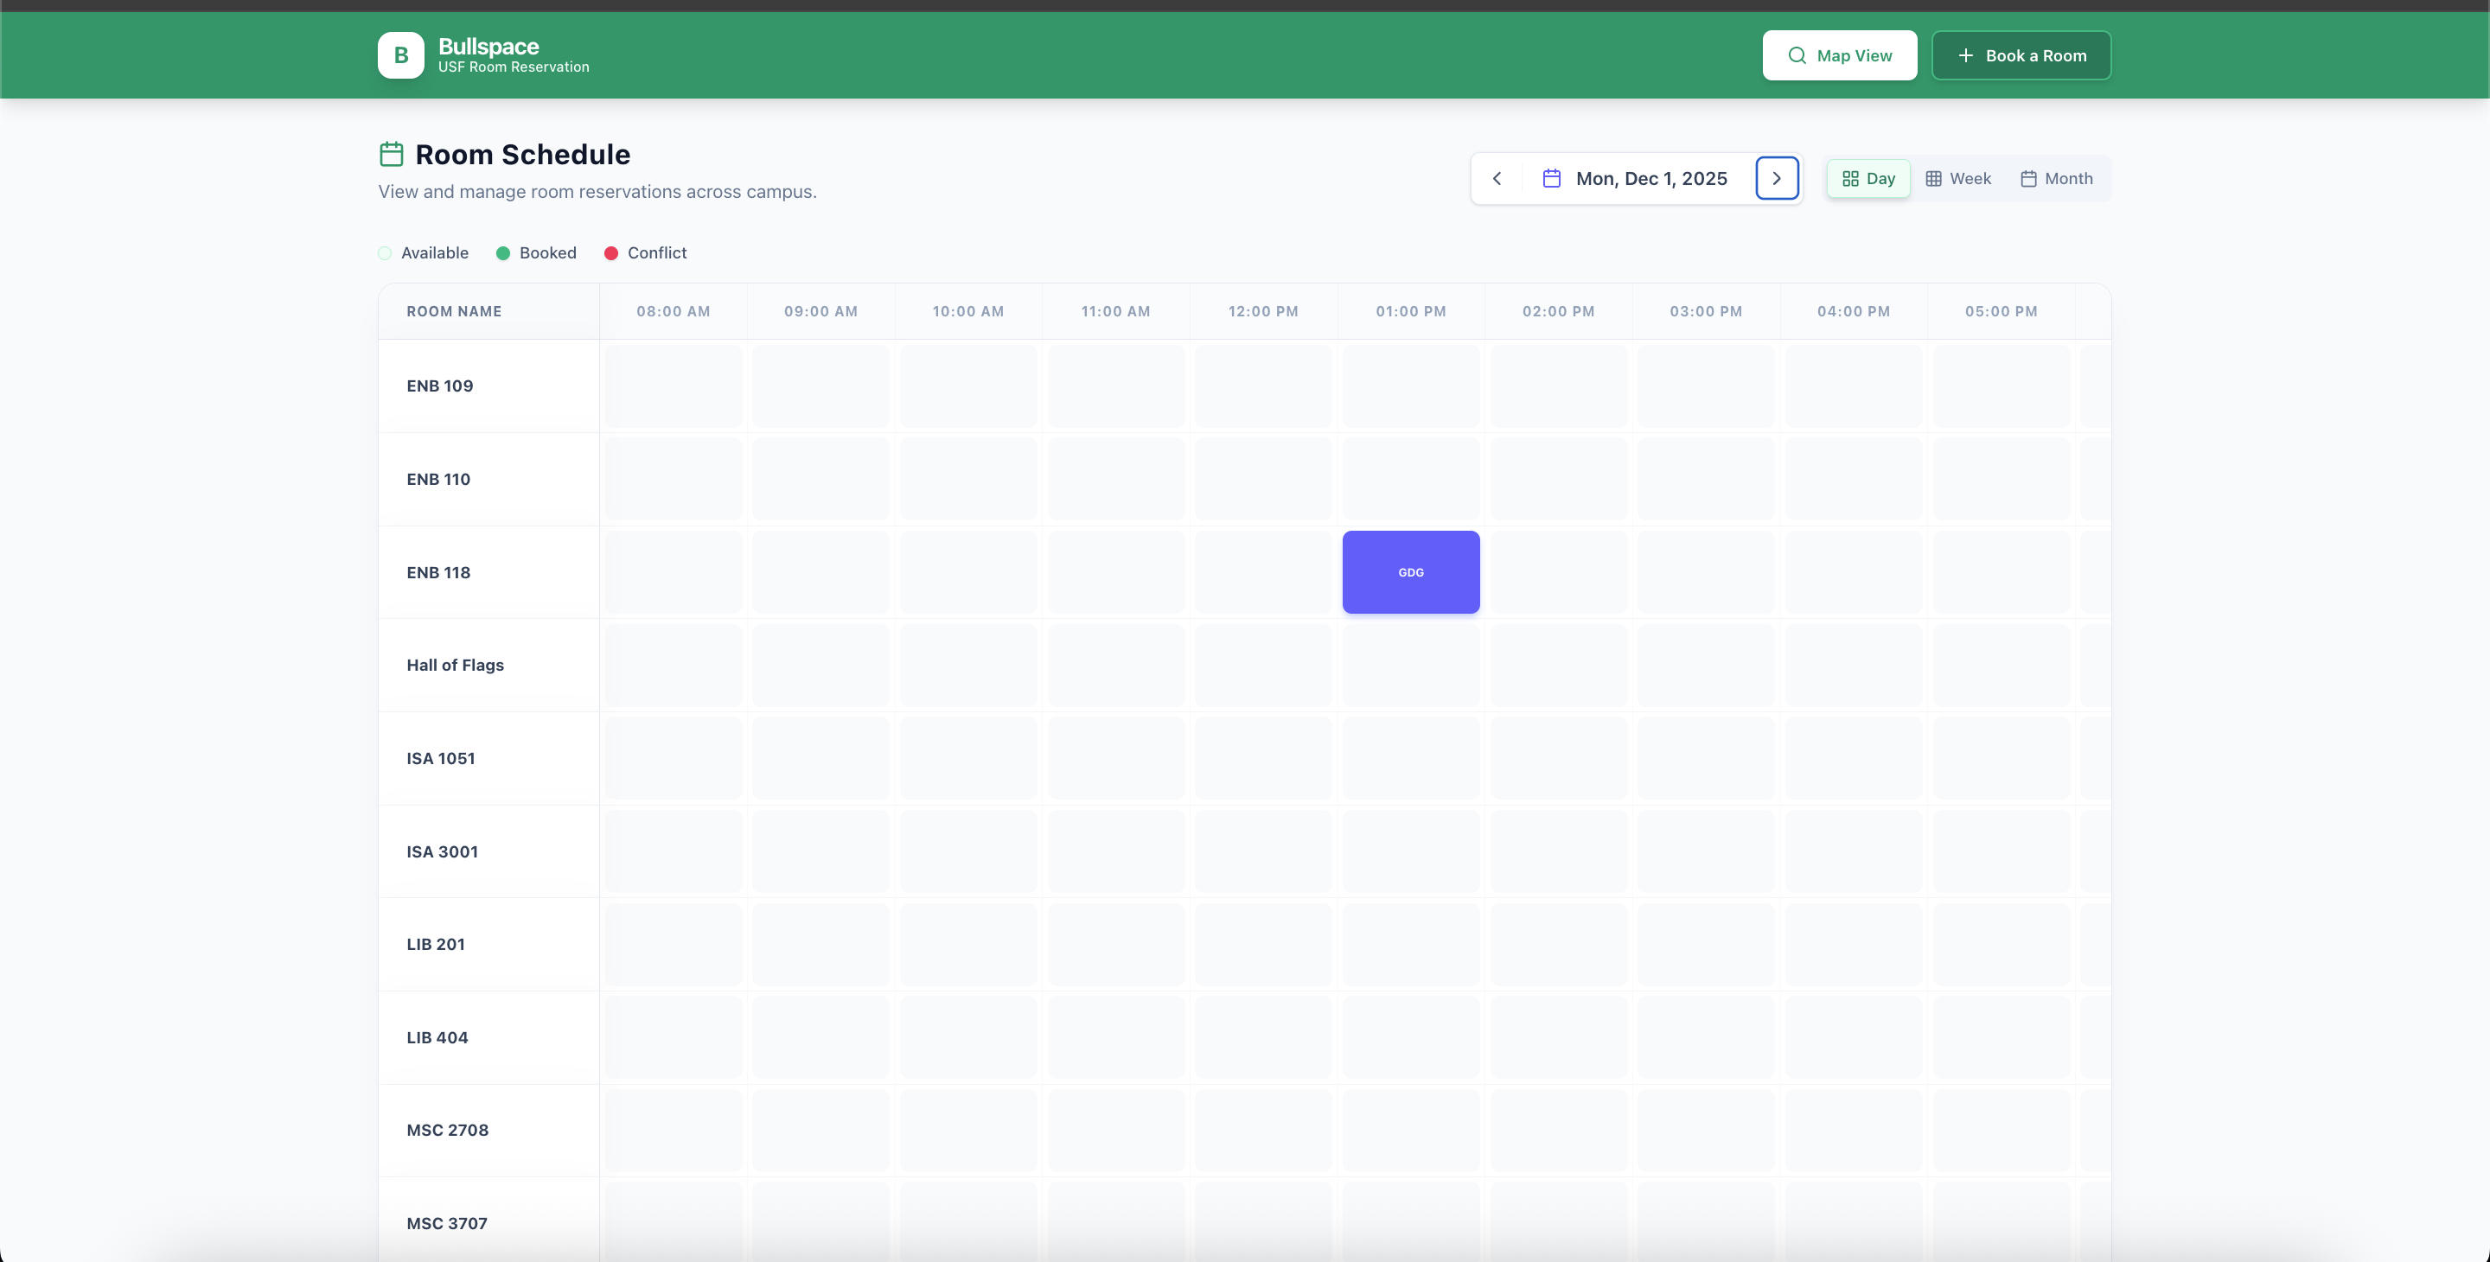
Task: Select the Day view tab
Action: click(1867, 179)
